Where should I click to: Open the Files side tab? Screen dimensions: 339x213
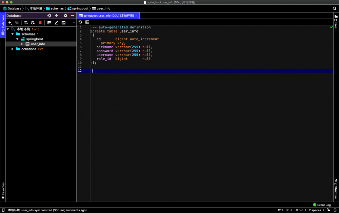(x=336, y=21)
